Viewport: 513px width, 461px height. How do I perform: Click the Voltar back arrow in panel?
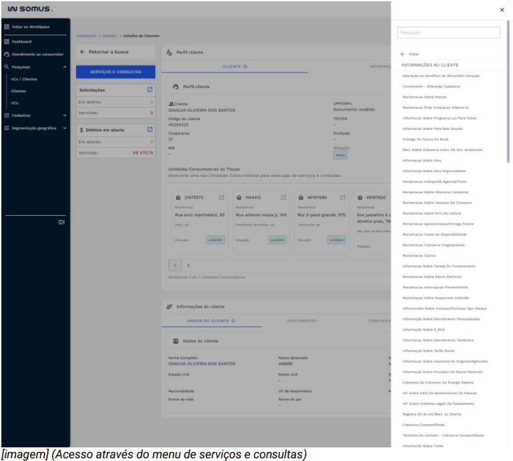(x=403, y=54)
